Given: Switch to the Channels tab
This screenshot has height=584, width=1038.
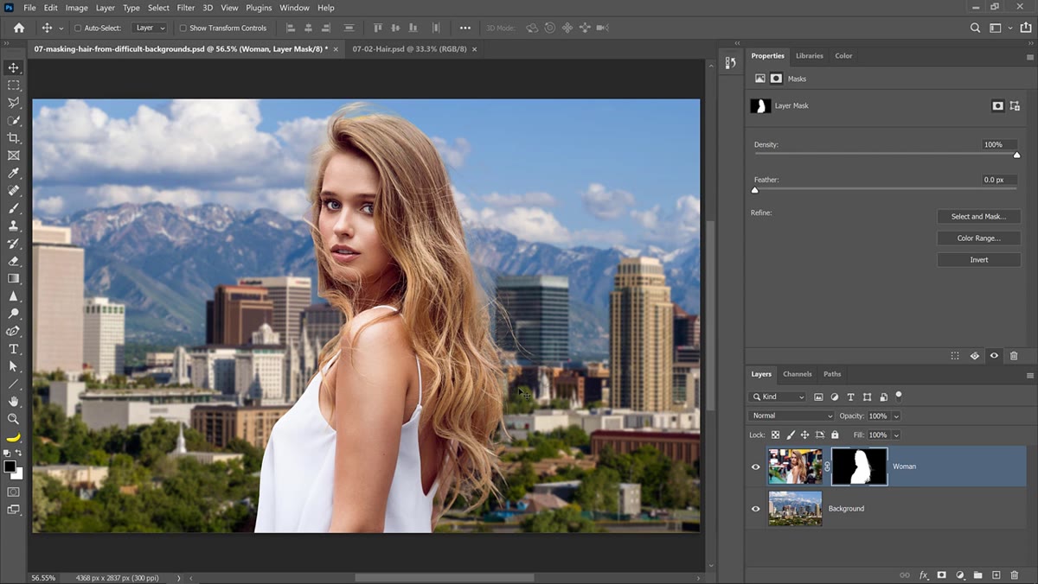Looking at the screenshot, I should click(x=797, y=374).
